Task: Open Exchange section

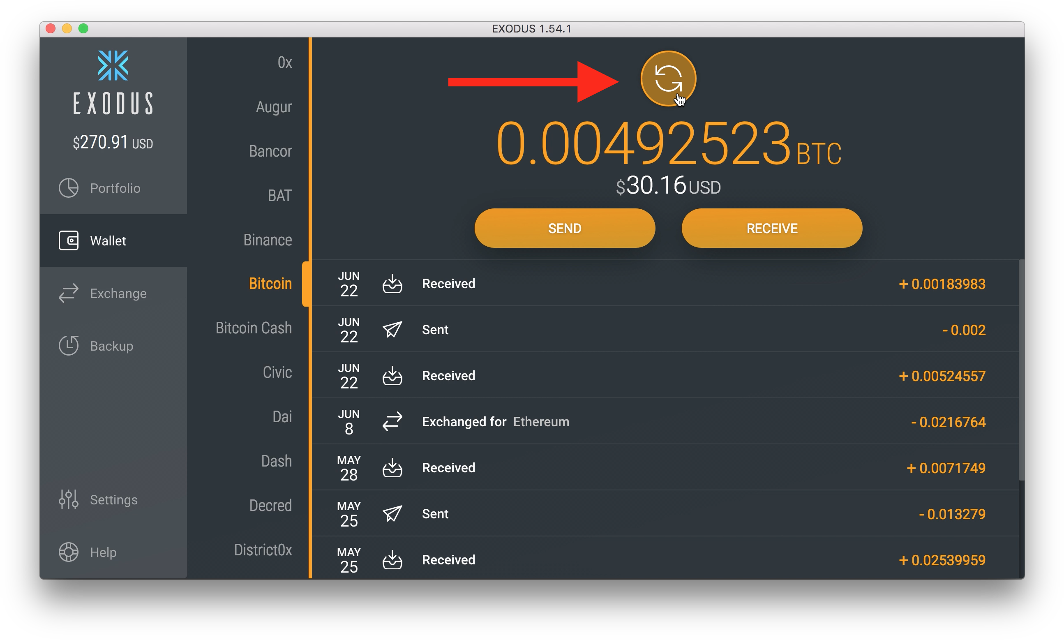Action: 113,293
